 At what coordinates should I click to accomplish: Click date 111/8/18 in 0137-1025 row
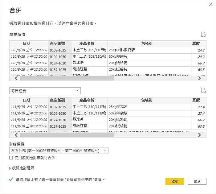(29, 126)
